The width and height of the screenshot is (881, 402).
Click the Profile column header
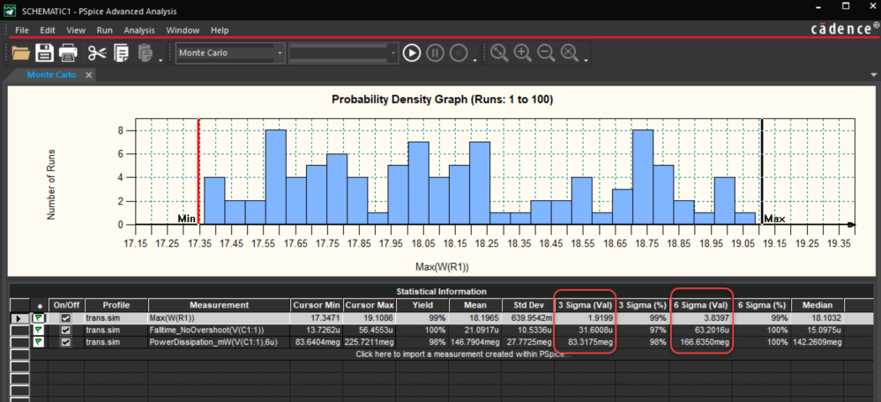116,305
